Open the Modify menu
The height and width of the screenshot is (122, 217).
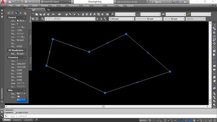(x=86, y=6)
